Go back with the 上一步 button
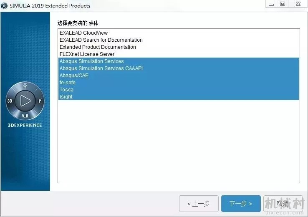This screenshot has height=217, width=308. [199, 204]
